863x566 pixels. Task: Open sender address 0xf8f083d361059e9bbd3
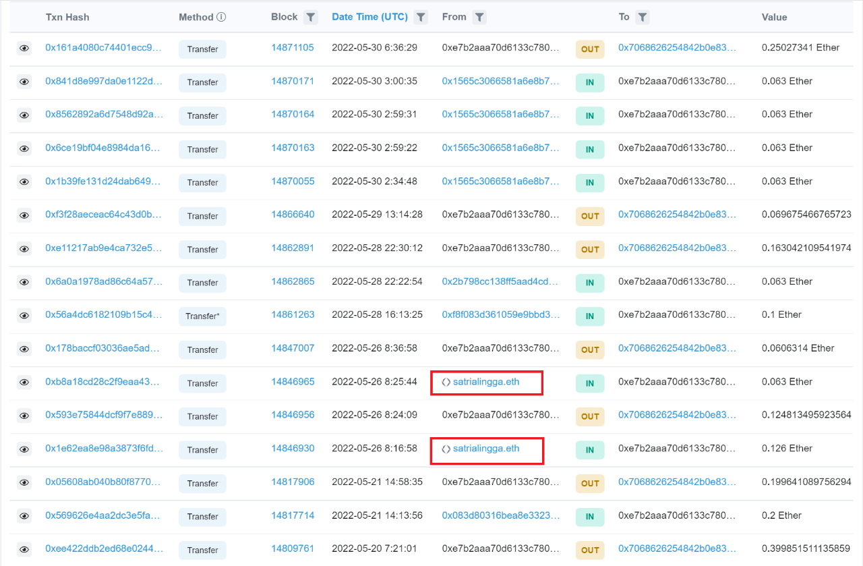(501, 314)
